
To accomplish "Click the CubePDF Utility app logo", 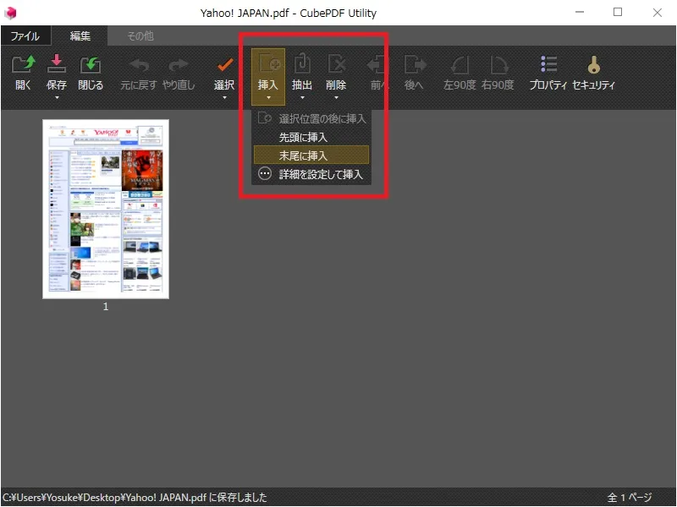I will (10, 13).
